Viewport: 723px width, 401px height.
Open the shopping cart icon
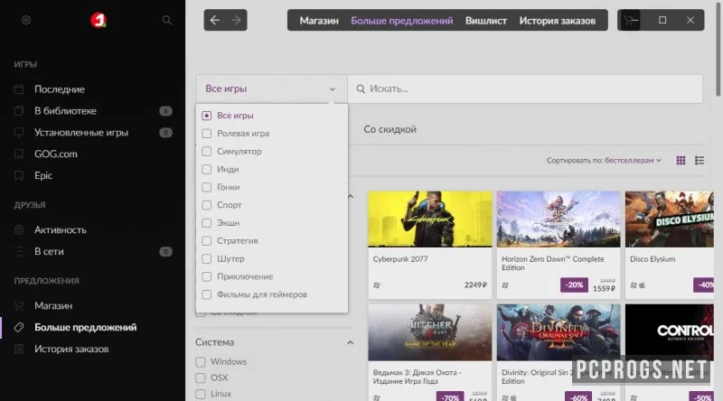pos(630,20)
